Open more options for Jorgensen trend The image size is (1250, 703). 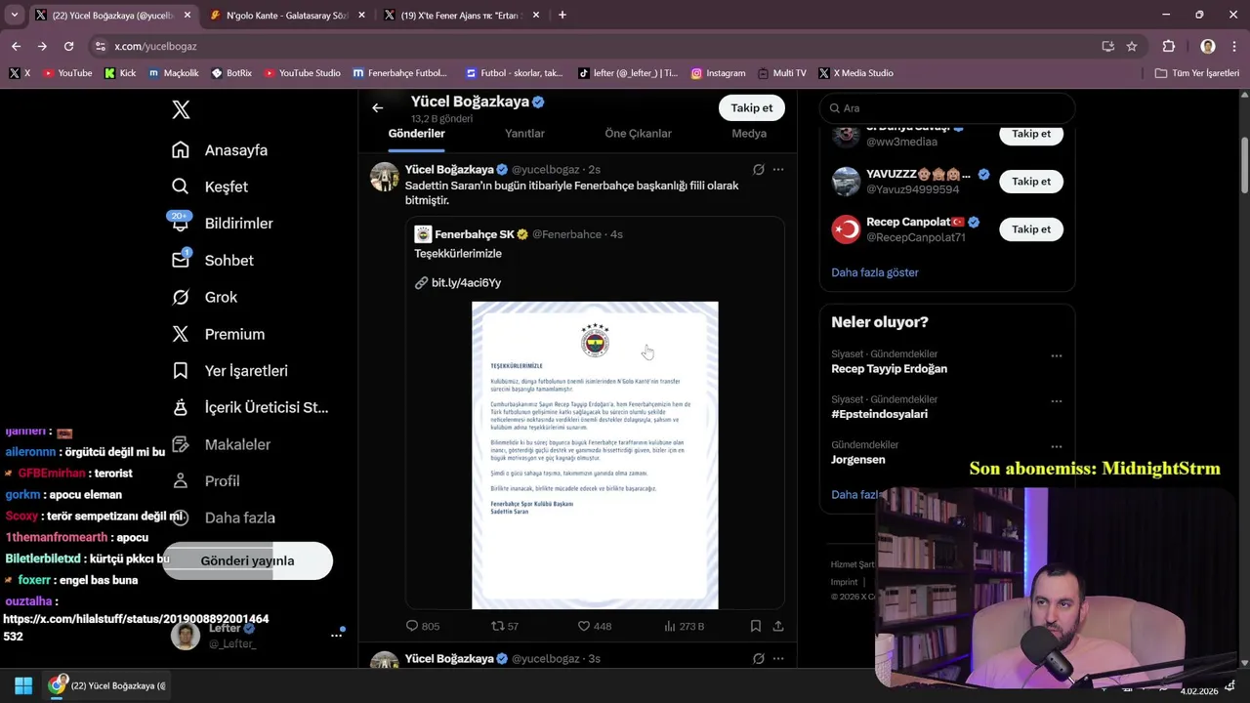click(x=1056, y=447)
